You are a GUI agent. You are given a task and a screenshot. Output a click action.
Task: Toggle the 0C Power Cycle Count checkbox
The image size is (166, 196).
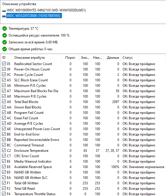(4, 74)
